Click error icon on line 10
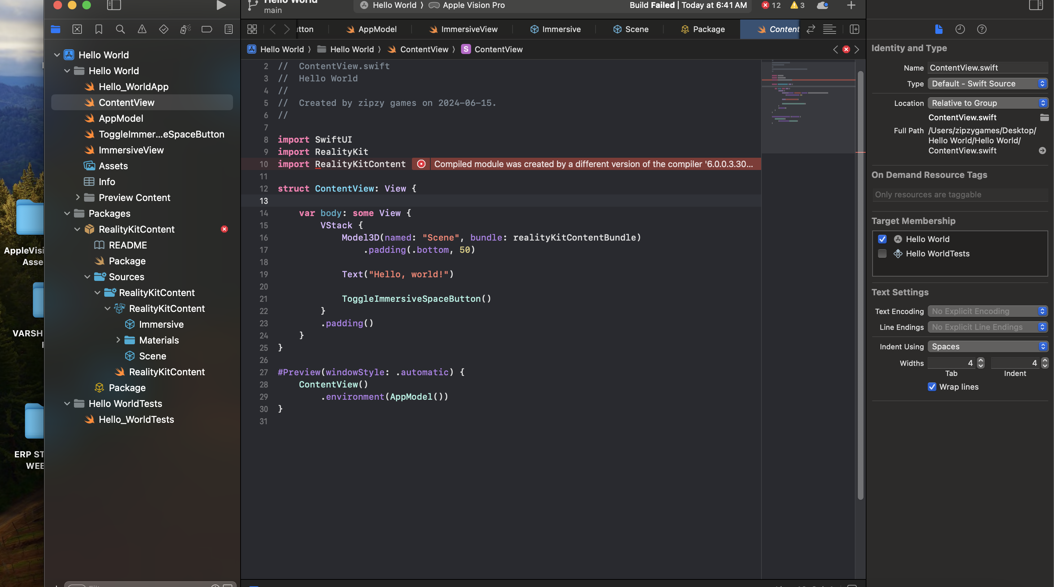 (x=421, y=164)
